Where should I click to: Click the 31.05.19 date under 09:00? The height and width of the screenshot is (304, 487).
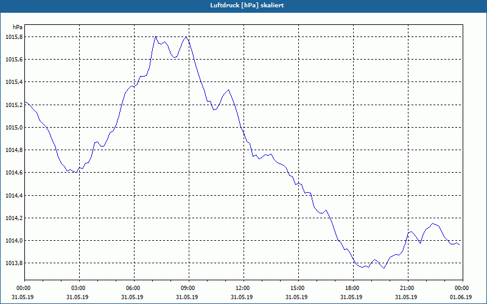pos(187,297)
